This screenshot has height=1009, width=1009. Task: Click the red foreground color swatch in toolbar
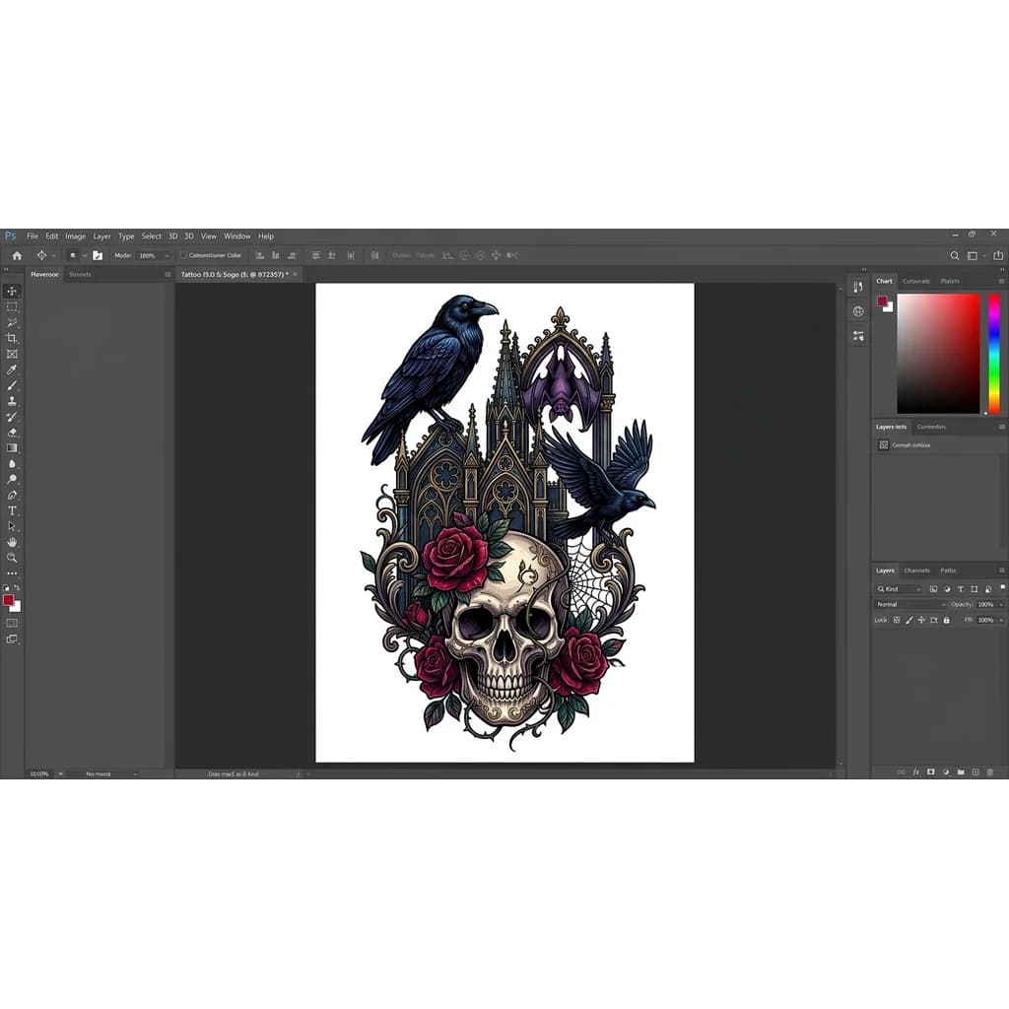click(8, 600)
